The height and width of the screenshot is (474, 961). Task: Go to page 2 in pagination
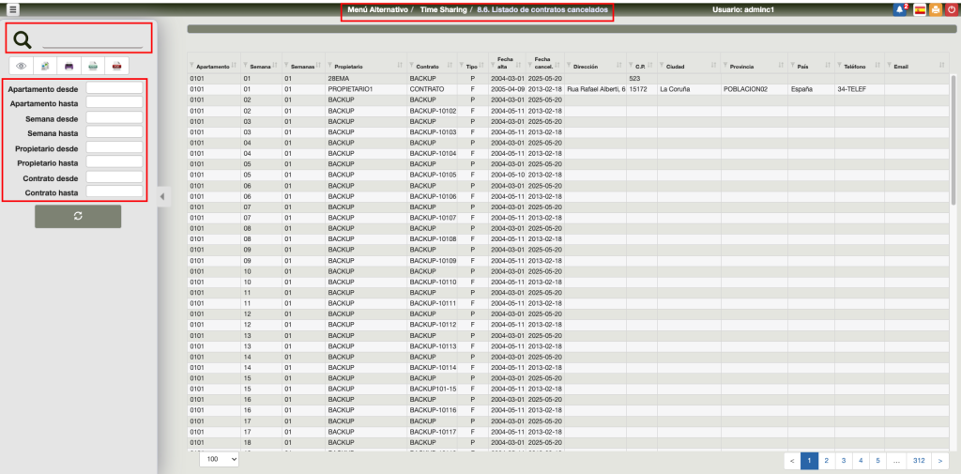coord(826,461)
